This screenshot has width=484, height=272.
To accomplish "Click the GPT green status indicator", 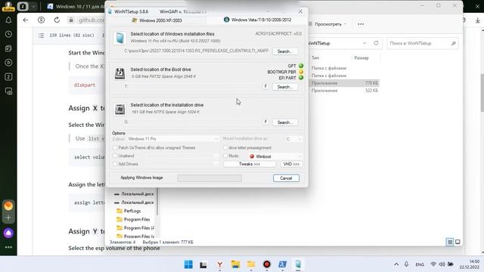I will click(x=301, y=66).
